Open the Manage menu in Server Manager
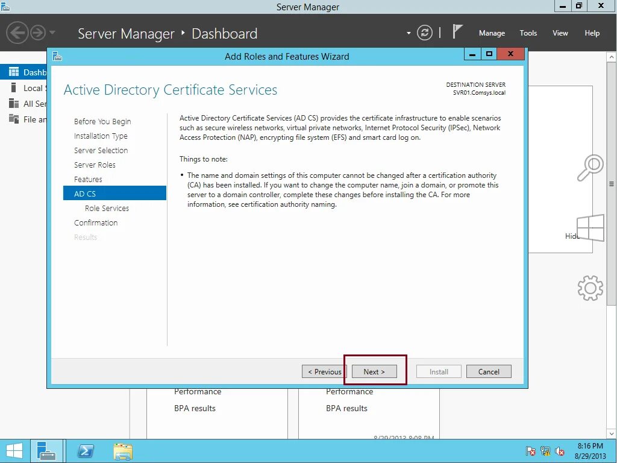This screenshot has width=617, height=463. click(x=492, y=33)
